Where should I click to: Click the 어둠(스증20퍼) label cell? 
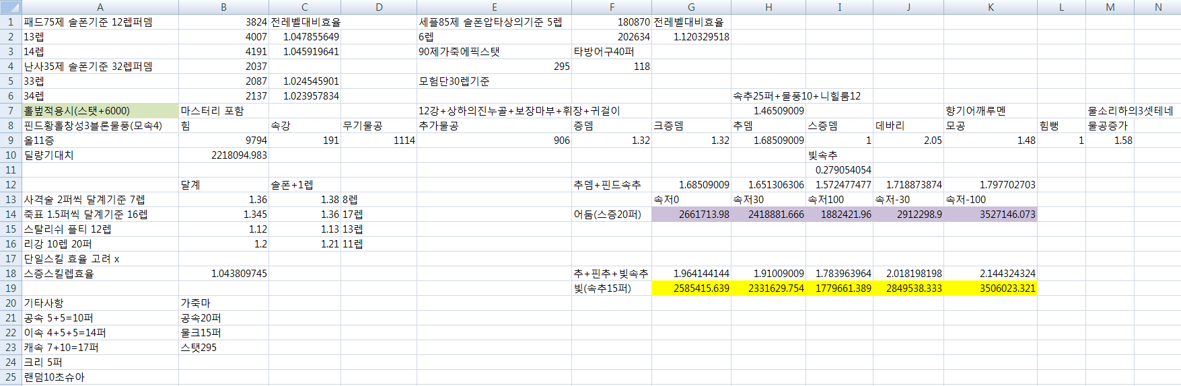click(611, 215)
